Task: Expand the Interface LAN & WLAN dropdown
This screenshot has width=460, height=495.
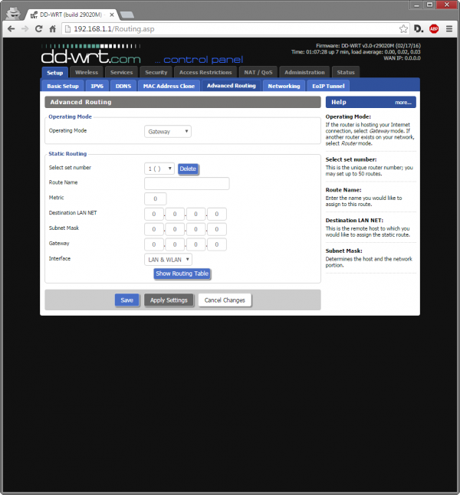Action: (x=168, y=260)
